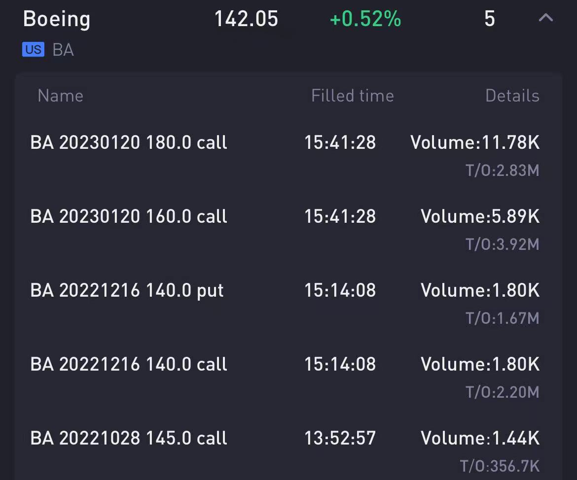The image size is (577, 480).
Task: Select Volume:5.89K details entry
Action: click(480, 216)
